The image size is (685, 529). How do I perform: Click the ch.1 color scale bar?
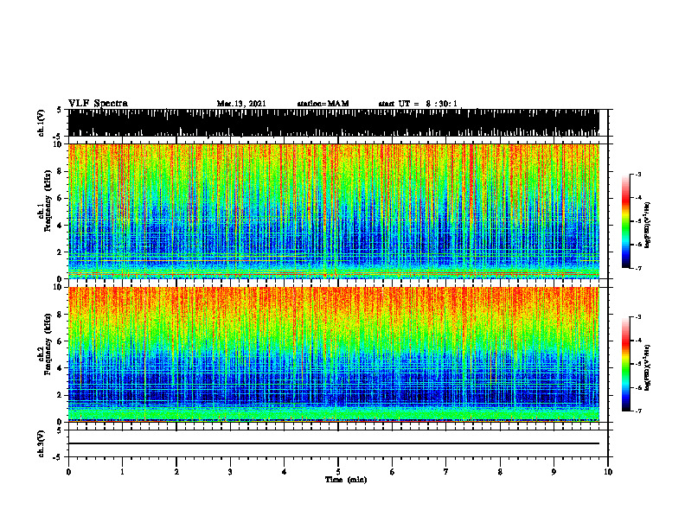click(x=626, y=221)
